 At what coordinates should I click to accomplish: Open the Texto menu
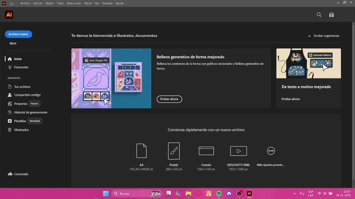[60, 3]
